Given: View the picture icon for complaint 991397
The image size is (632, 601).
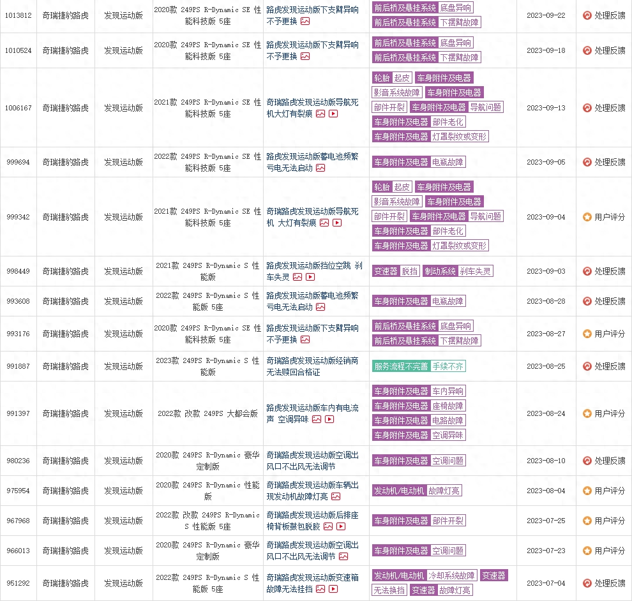Looking at the screenshot, I should click(x=317, y=419).
